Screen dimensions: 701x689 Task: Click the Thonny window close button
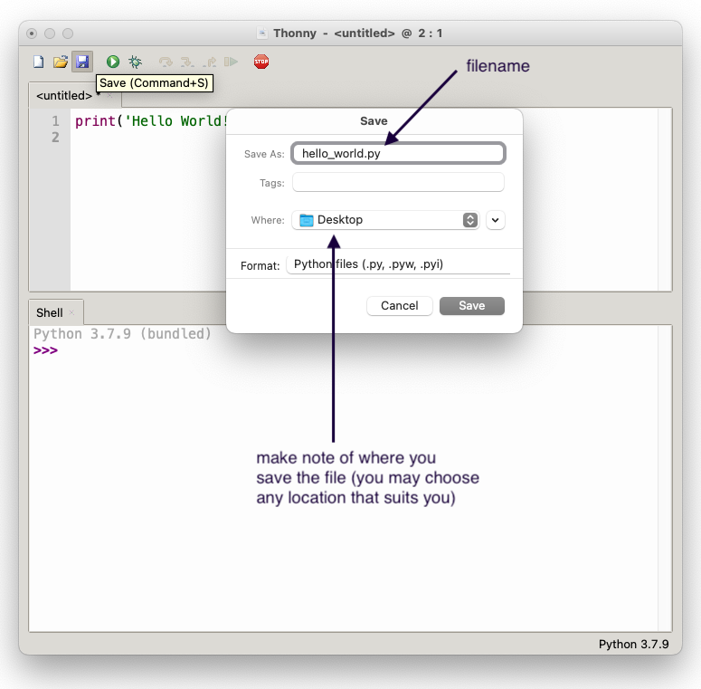tap(32, 33)
